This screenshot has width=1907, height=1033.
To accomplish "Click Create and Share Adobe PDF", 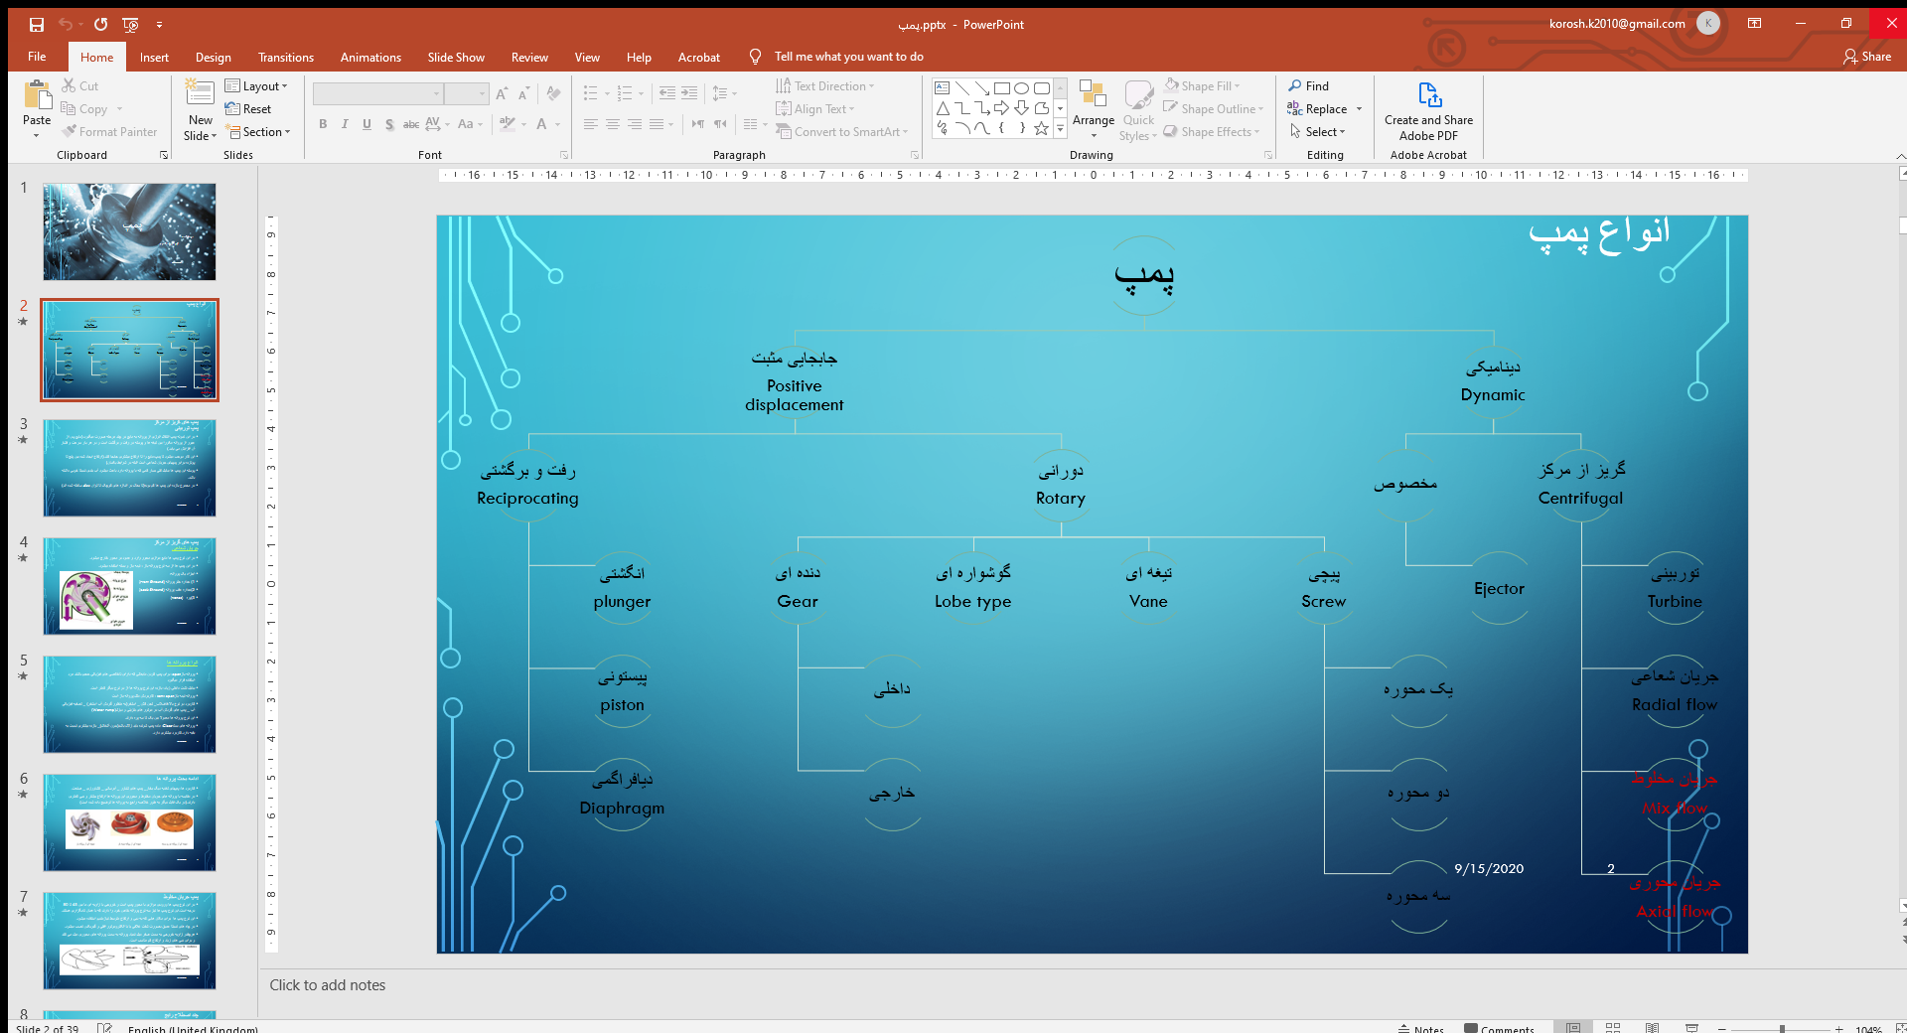I will coord(1428,111).
